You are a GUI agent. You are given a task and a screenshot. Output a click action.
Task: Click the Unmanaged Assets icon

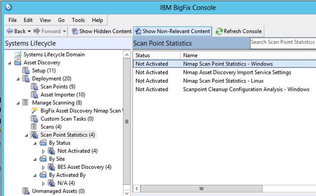point(26,191)
